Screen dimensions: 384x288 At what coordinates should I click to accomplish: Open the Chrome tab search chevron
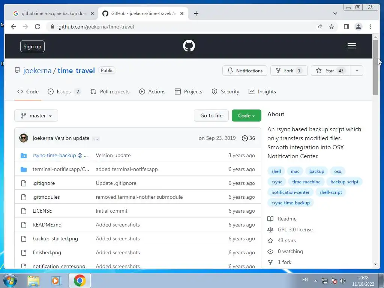click(335, 13)
